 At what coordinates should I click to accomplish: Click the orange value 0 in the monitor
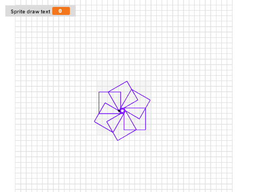tap(61, 11)
